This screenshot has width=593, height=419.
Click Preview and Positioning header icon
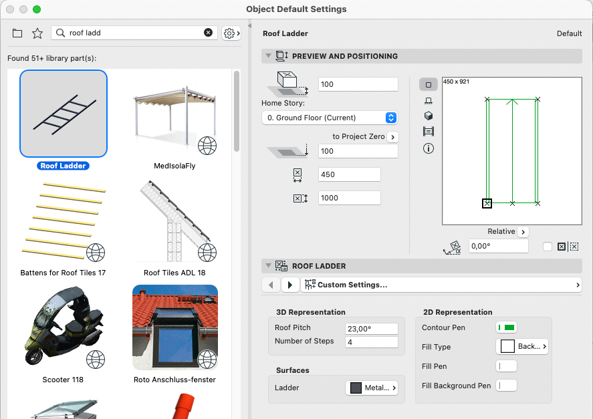point(281,56)
